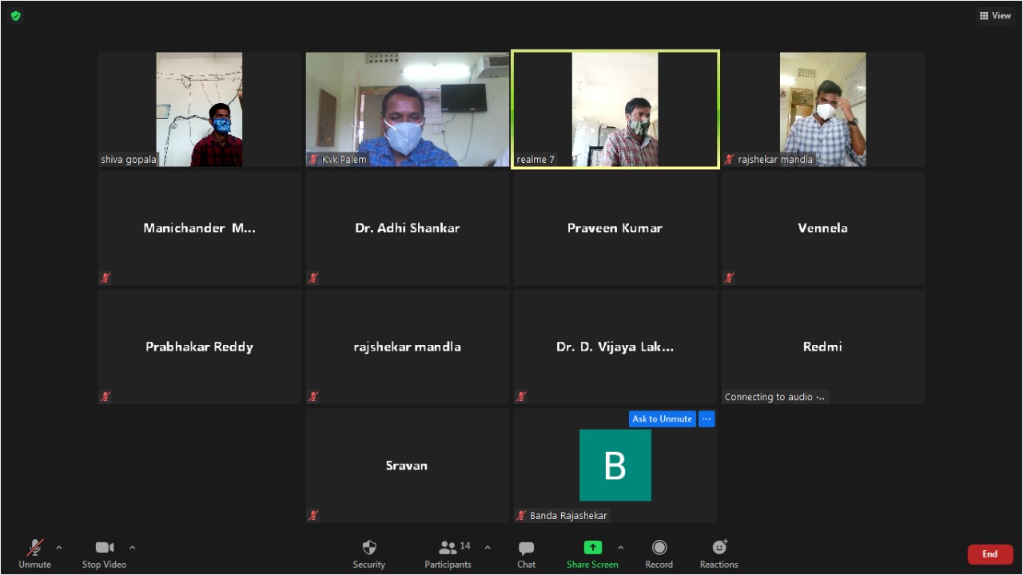Screen dimensions: 1023x575
Task: Click the green B avatar of Banda Rajashekar
Action: pos(615,465)
